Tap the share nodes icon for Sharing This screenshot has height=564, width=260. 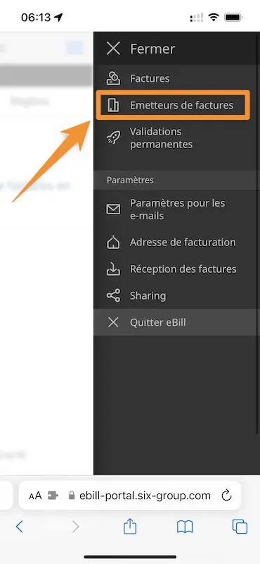point(113,295)
